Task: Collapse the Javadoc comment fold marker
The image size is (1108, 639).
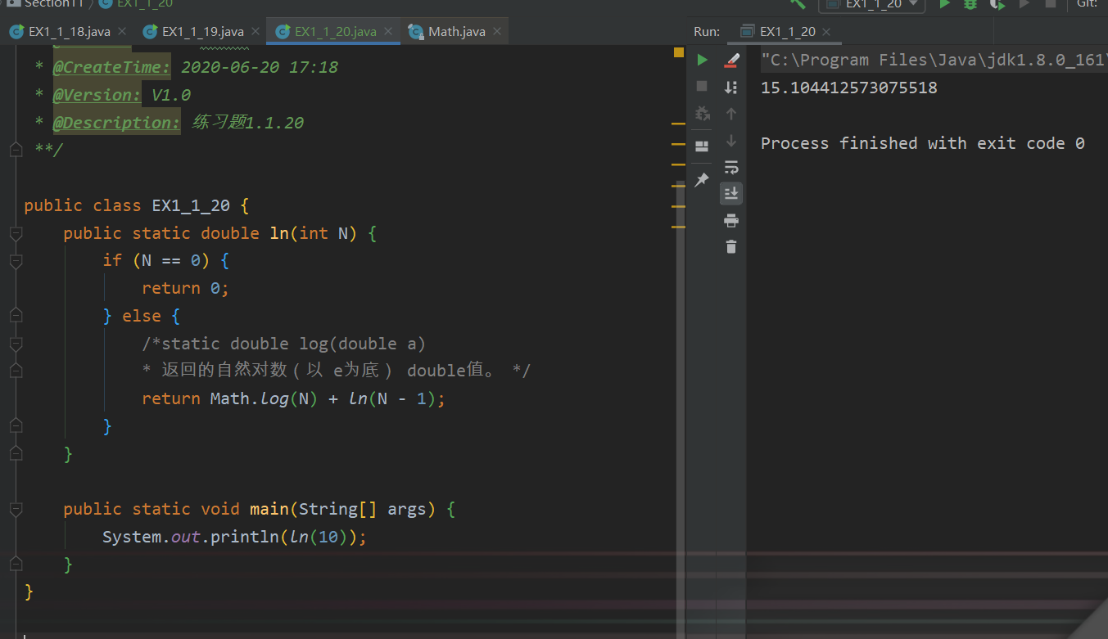Action: (x=15, y=150)
